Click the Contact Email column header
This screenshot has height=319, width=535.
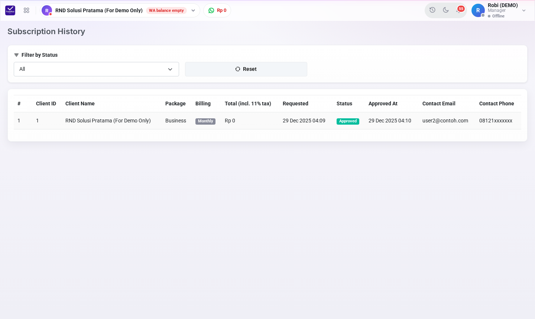click(439, 103)
